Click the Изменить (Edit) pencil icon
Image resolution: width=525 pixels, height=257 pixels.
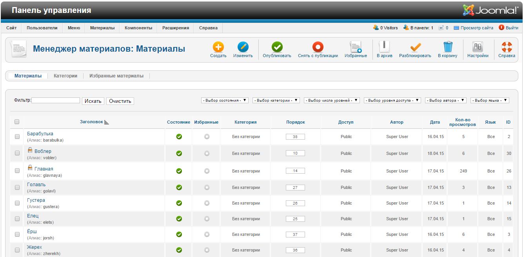click(243, 47)
